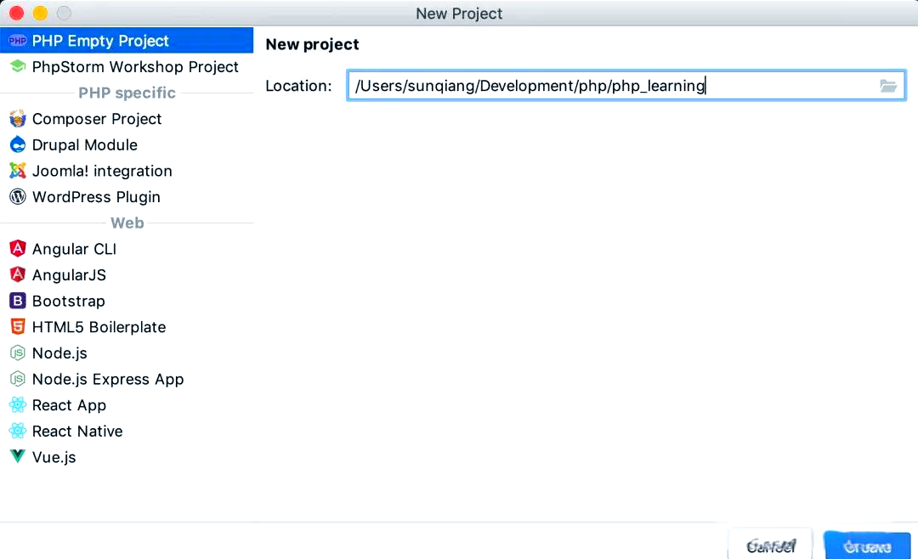The height and width of the screenshot is (559, 918).
Task: Click the Composer Project icon
Action: 18,118
